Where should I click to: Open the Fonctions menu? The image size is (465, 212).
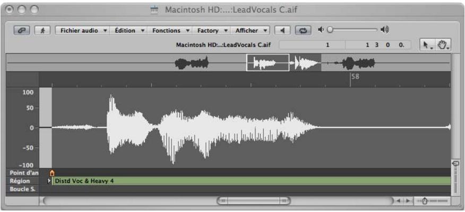pos(170,31)
